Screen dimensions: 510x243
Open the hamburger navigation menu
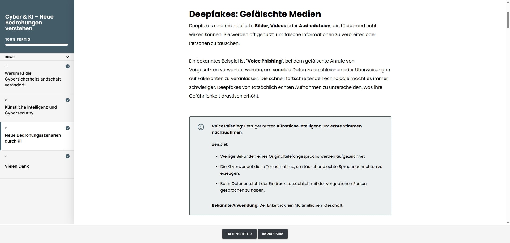[x=81, y=6]
